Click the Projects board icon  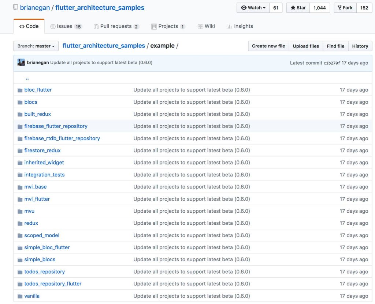[154, 26]
